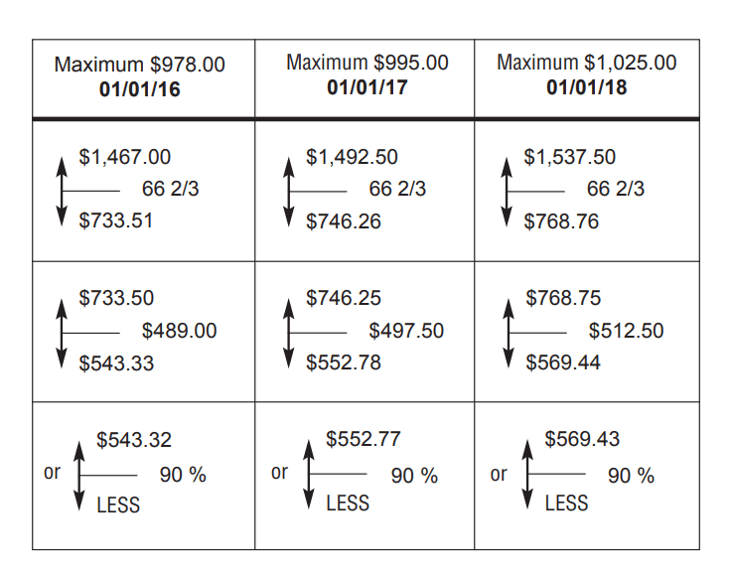Select the Maximum $978.00 header text
Viewport: 731px width, 578px height.
[x=140, y=65]
